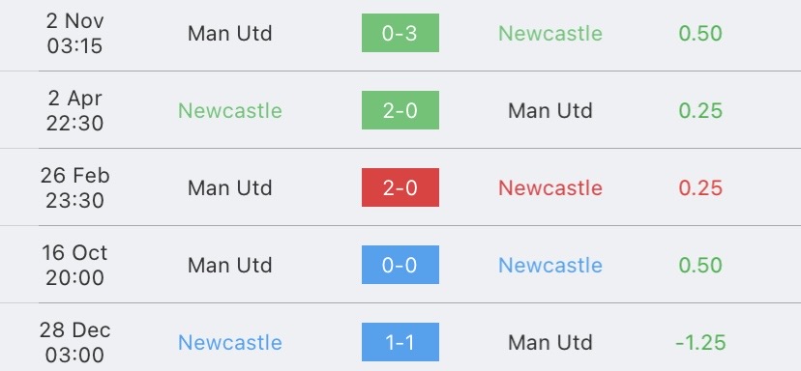Click the blue 1-1 score badge
The image size is (801, 371).
coord(400,342)
